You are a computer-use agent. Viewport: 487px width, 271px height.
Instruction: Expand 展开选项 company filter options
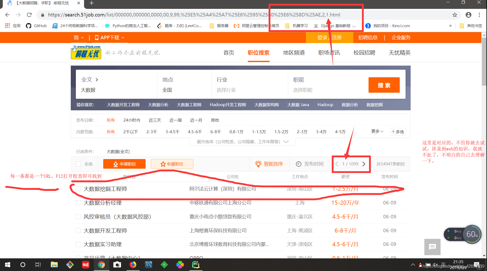click(x=242, y=142)
